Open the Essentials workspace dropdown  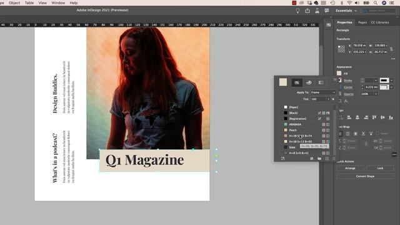pos(346,11)
